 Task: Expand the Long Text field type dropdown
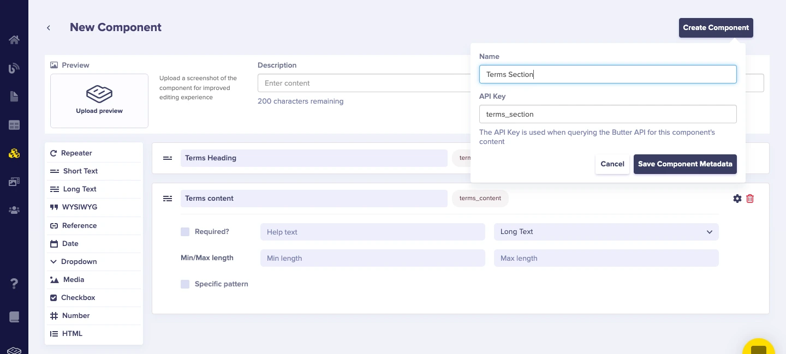pos(606,232)
